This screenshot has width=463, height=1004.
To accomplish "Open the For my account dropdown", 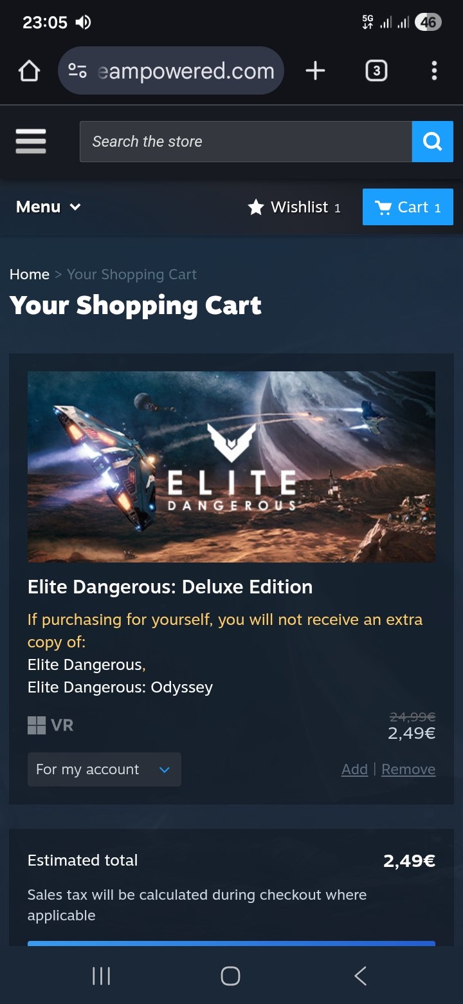I will pos(104,769).
